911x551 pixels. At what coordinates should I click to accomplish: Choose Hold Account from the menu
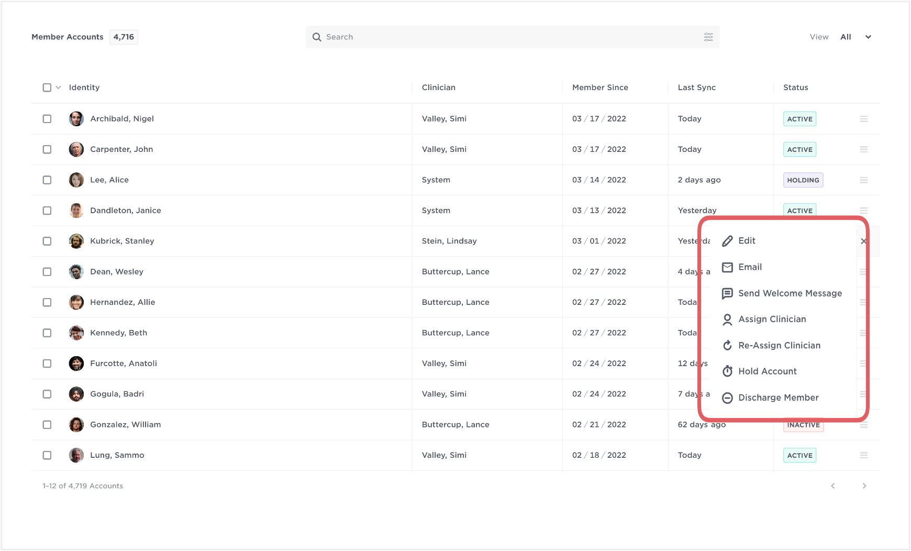767,371
